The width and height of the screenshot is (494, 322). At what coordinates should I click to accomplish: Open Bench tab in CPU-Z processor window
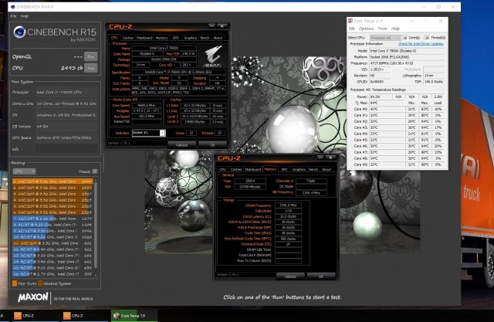coord(205,38)
